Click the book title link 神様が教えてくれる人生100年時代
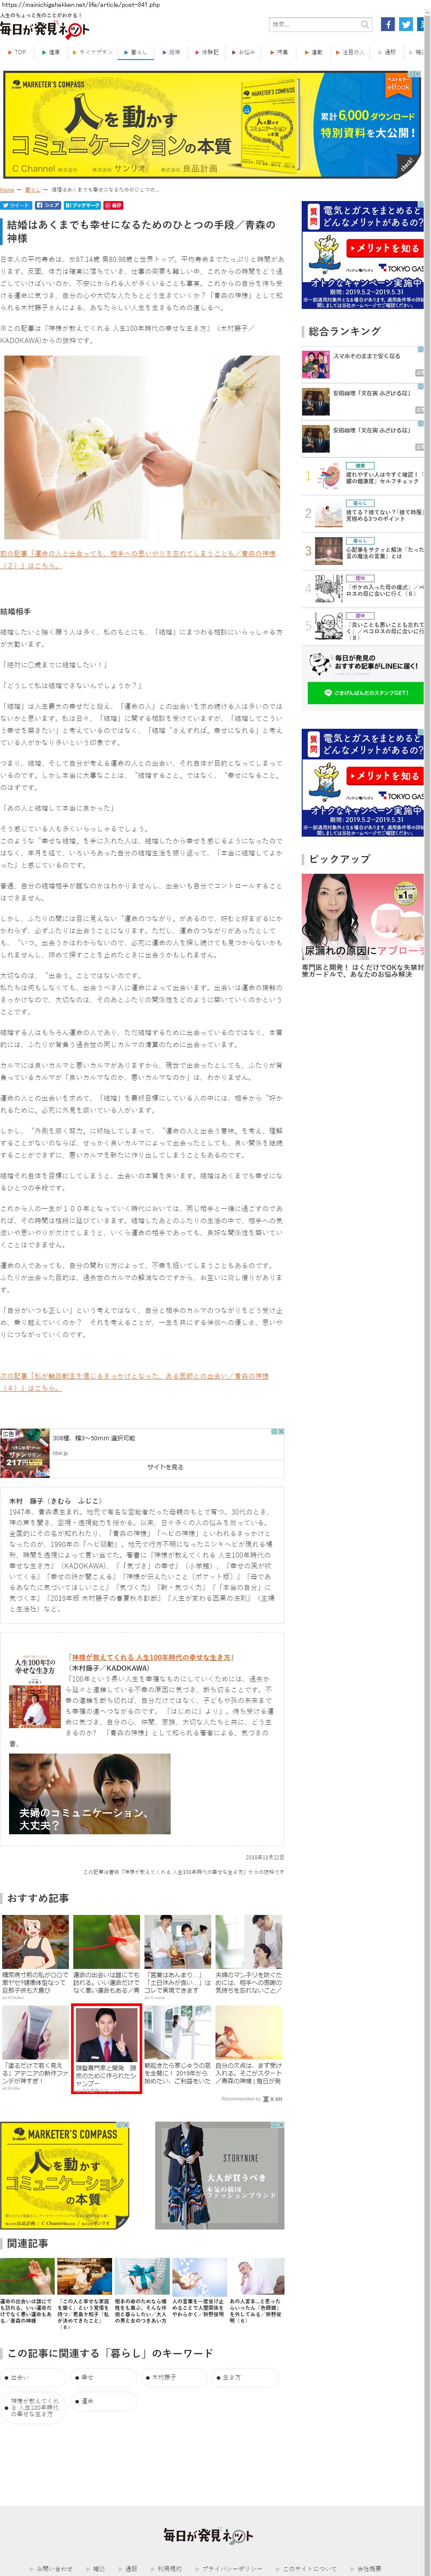The image size is (431, 2576). tap(150, 1657)
